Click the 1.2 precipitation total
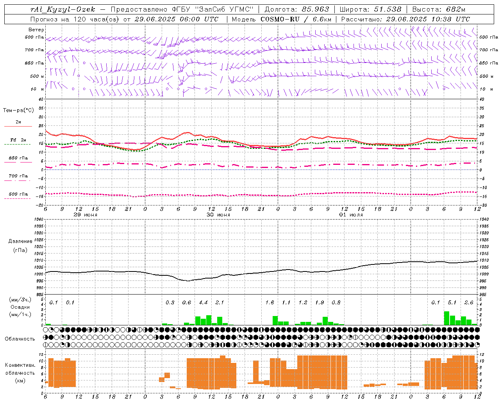The image size is (500, 400). (x=303, y=302)
